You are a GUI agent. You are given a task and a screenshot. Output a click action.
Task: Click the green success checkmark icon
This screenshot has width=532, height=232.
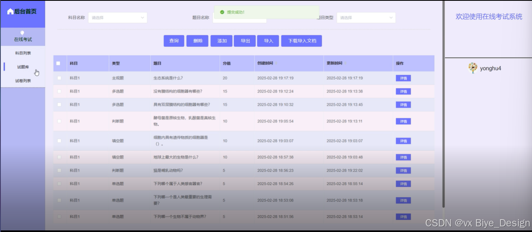coord(222,12)
